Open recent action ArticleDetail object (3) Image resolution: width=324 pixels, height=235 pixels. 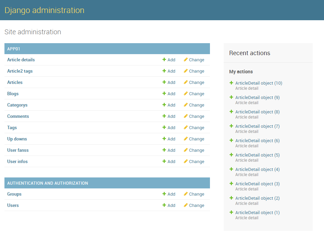(x=258, y=184)
